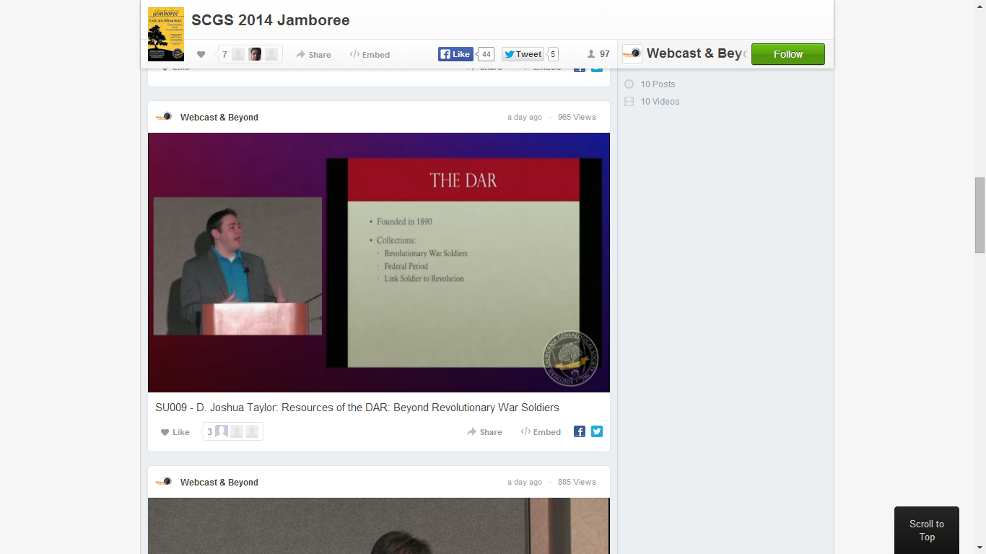Click Share under the SU009 DAR video
This screenshot has height=554, width=986.
click(x=484, y=432)
